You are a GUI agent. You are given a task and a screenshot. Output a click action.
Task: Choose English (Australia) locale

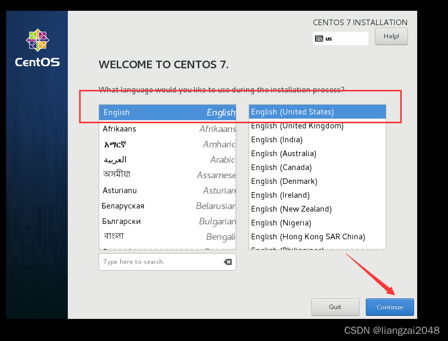[318, 154]
